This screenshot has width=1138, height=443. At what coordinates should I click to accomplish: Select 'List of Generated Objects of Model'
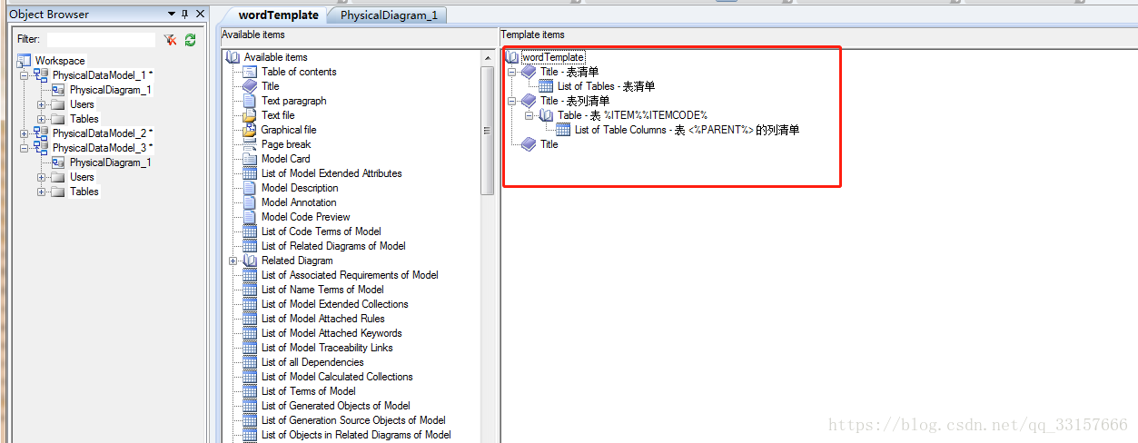coord(336,406)
